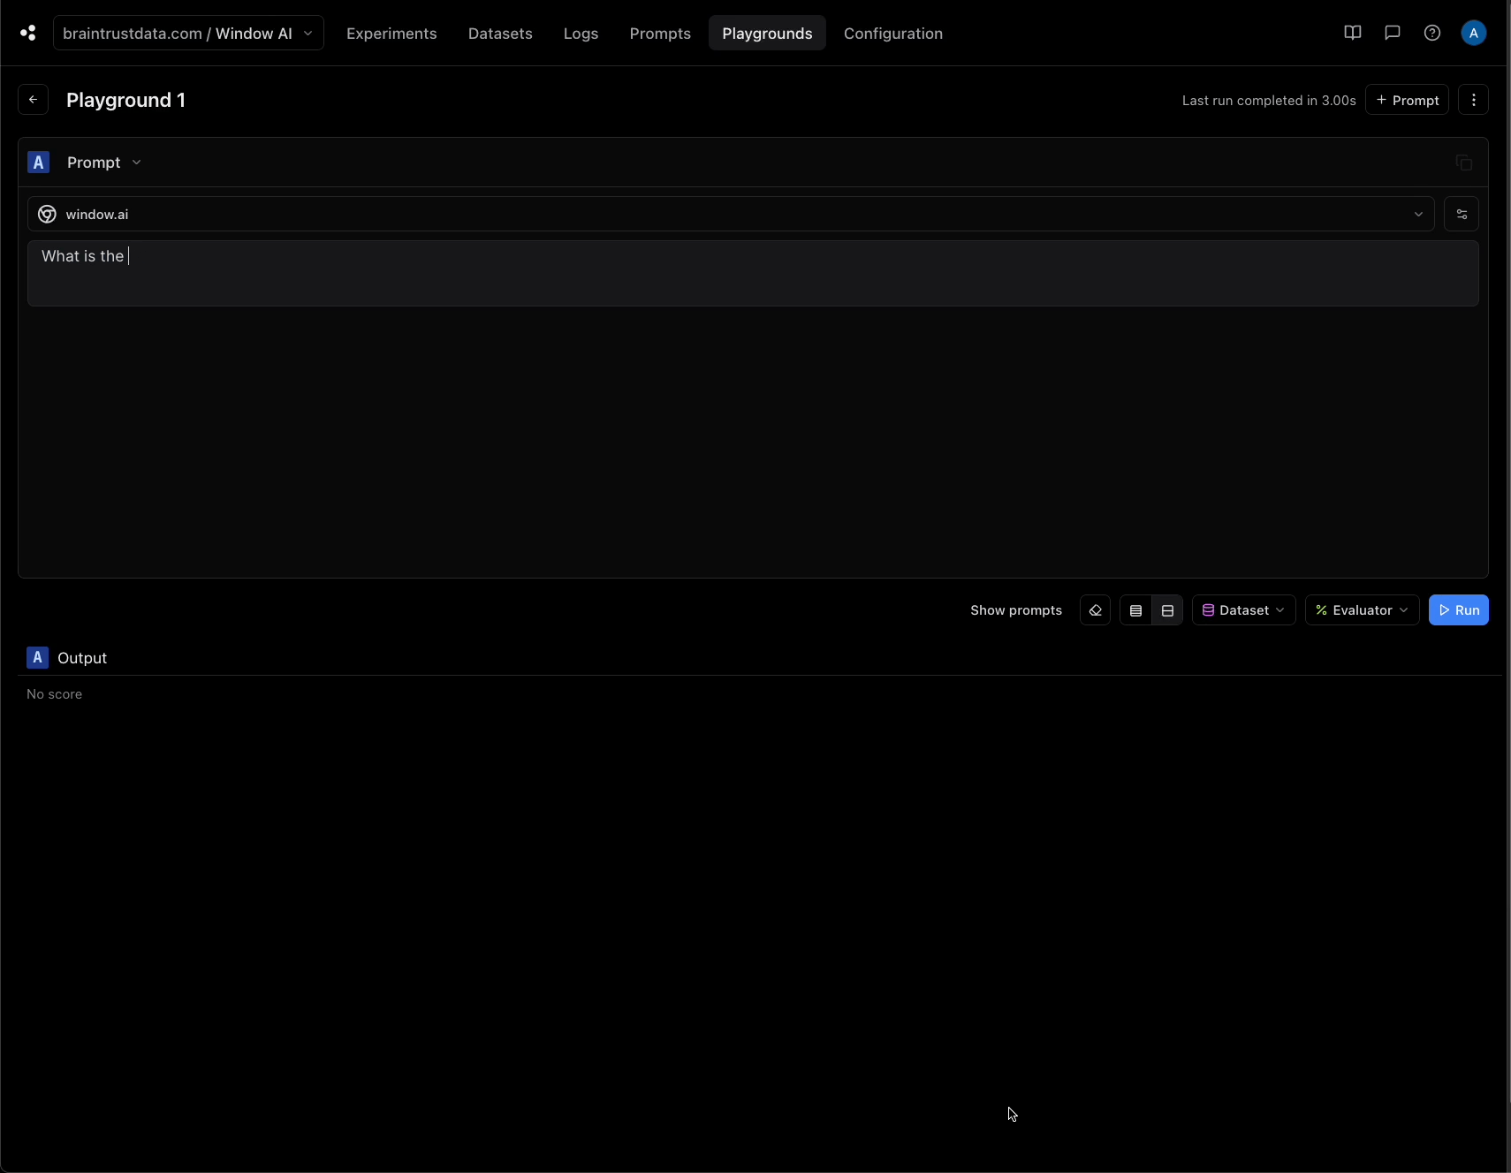
Task: Expand the window.ai model dropdown
Action: (1418, 214)
